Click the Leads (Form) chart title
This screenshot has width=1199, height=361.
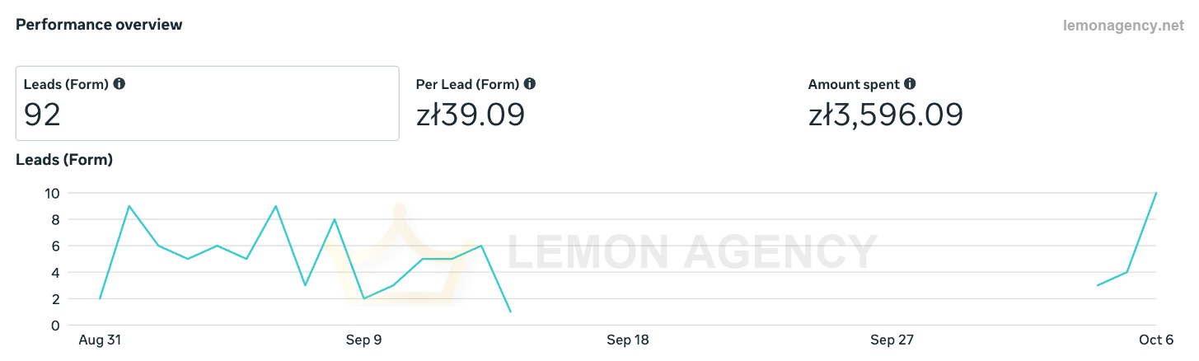tap(64, 160)
